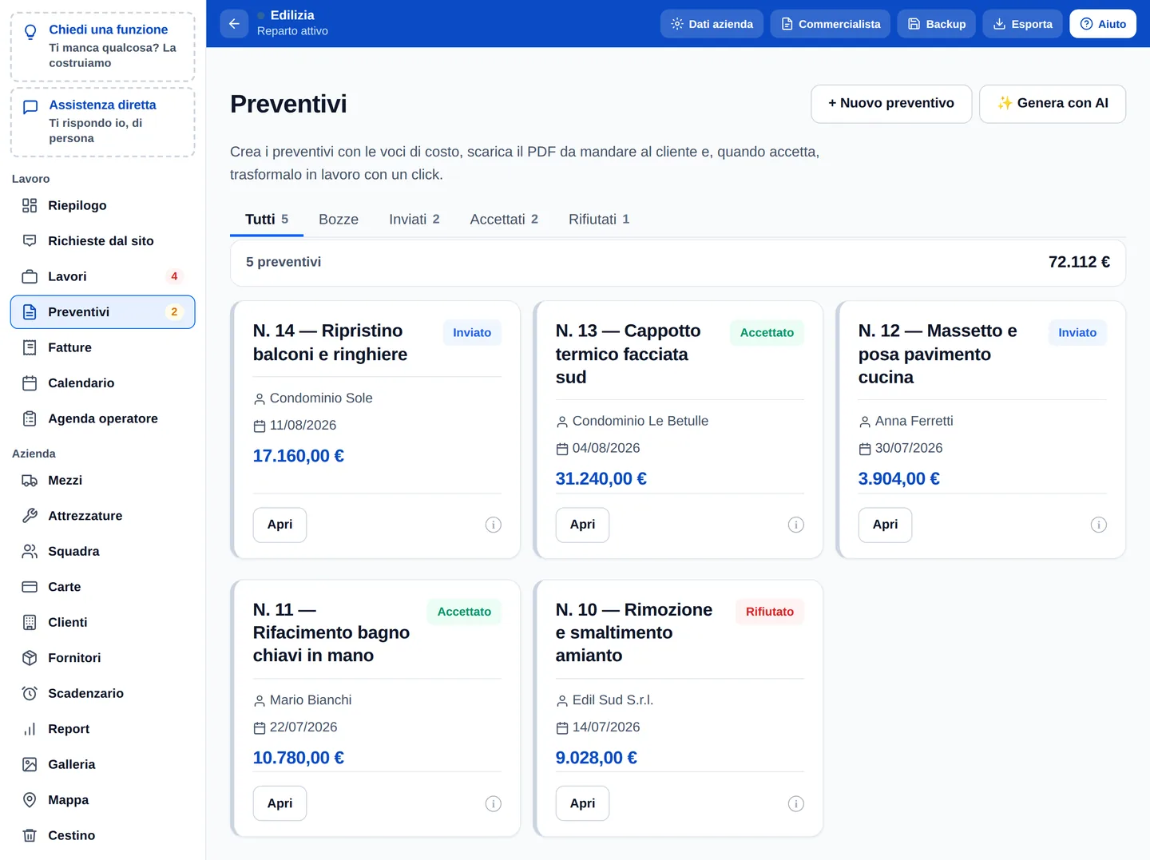The height and width of the screenshot is (860, 1150).
Task: Open quote N. 12 with Apri
Action: point(885,525)
